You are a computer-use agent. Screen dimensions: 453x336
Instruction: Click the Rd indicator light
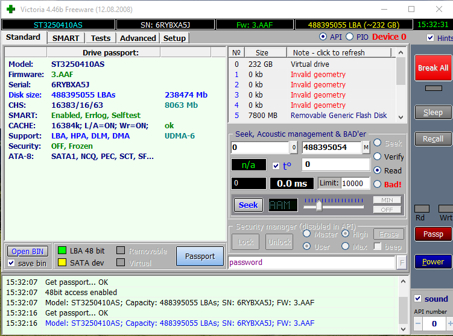(x=422, y=208)
